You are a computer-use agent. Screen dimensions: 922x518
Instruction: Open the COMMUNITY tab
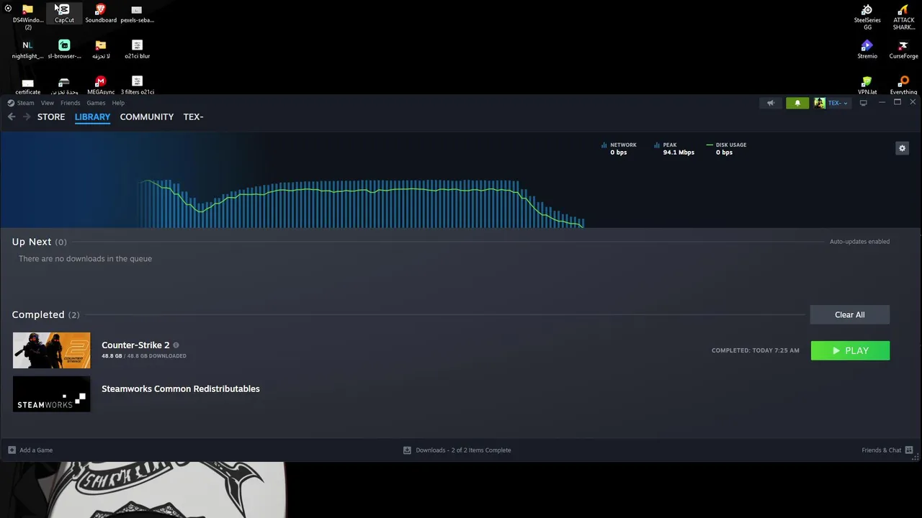147,117
